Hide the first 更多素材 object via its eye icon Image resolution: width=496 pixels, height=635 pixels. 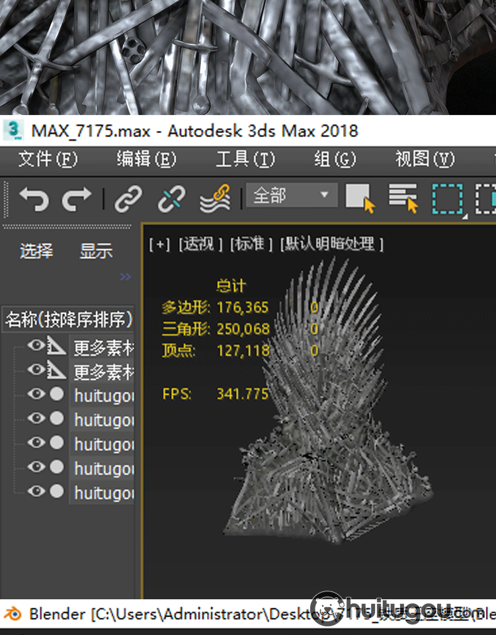(x=36, y=345)
